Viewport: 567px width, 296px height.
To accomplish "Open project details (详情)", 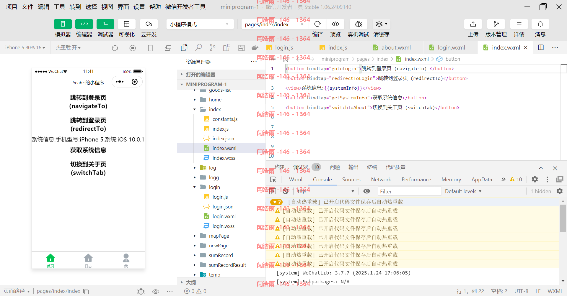I will [x=519, y=24].
